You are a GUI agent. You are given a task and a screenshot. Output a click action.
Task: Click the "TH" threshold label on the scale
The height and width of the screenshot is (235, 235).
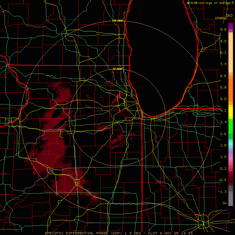[x=224, y=203]
